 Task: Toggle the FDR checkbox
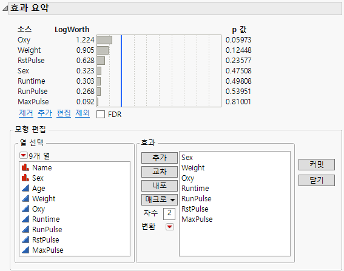tap(101, 114)
